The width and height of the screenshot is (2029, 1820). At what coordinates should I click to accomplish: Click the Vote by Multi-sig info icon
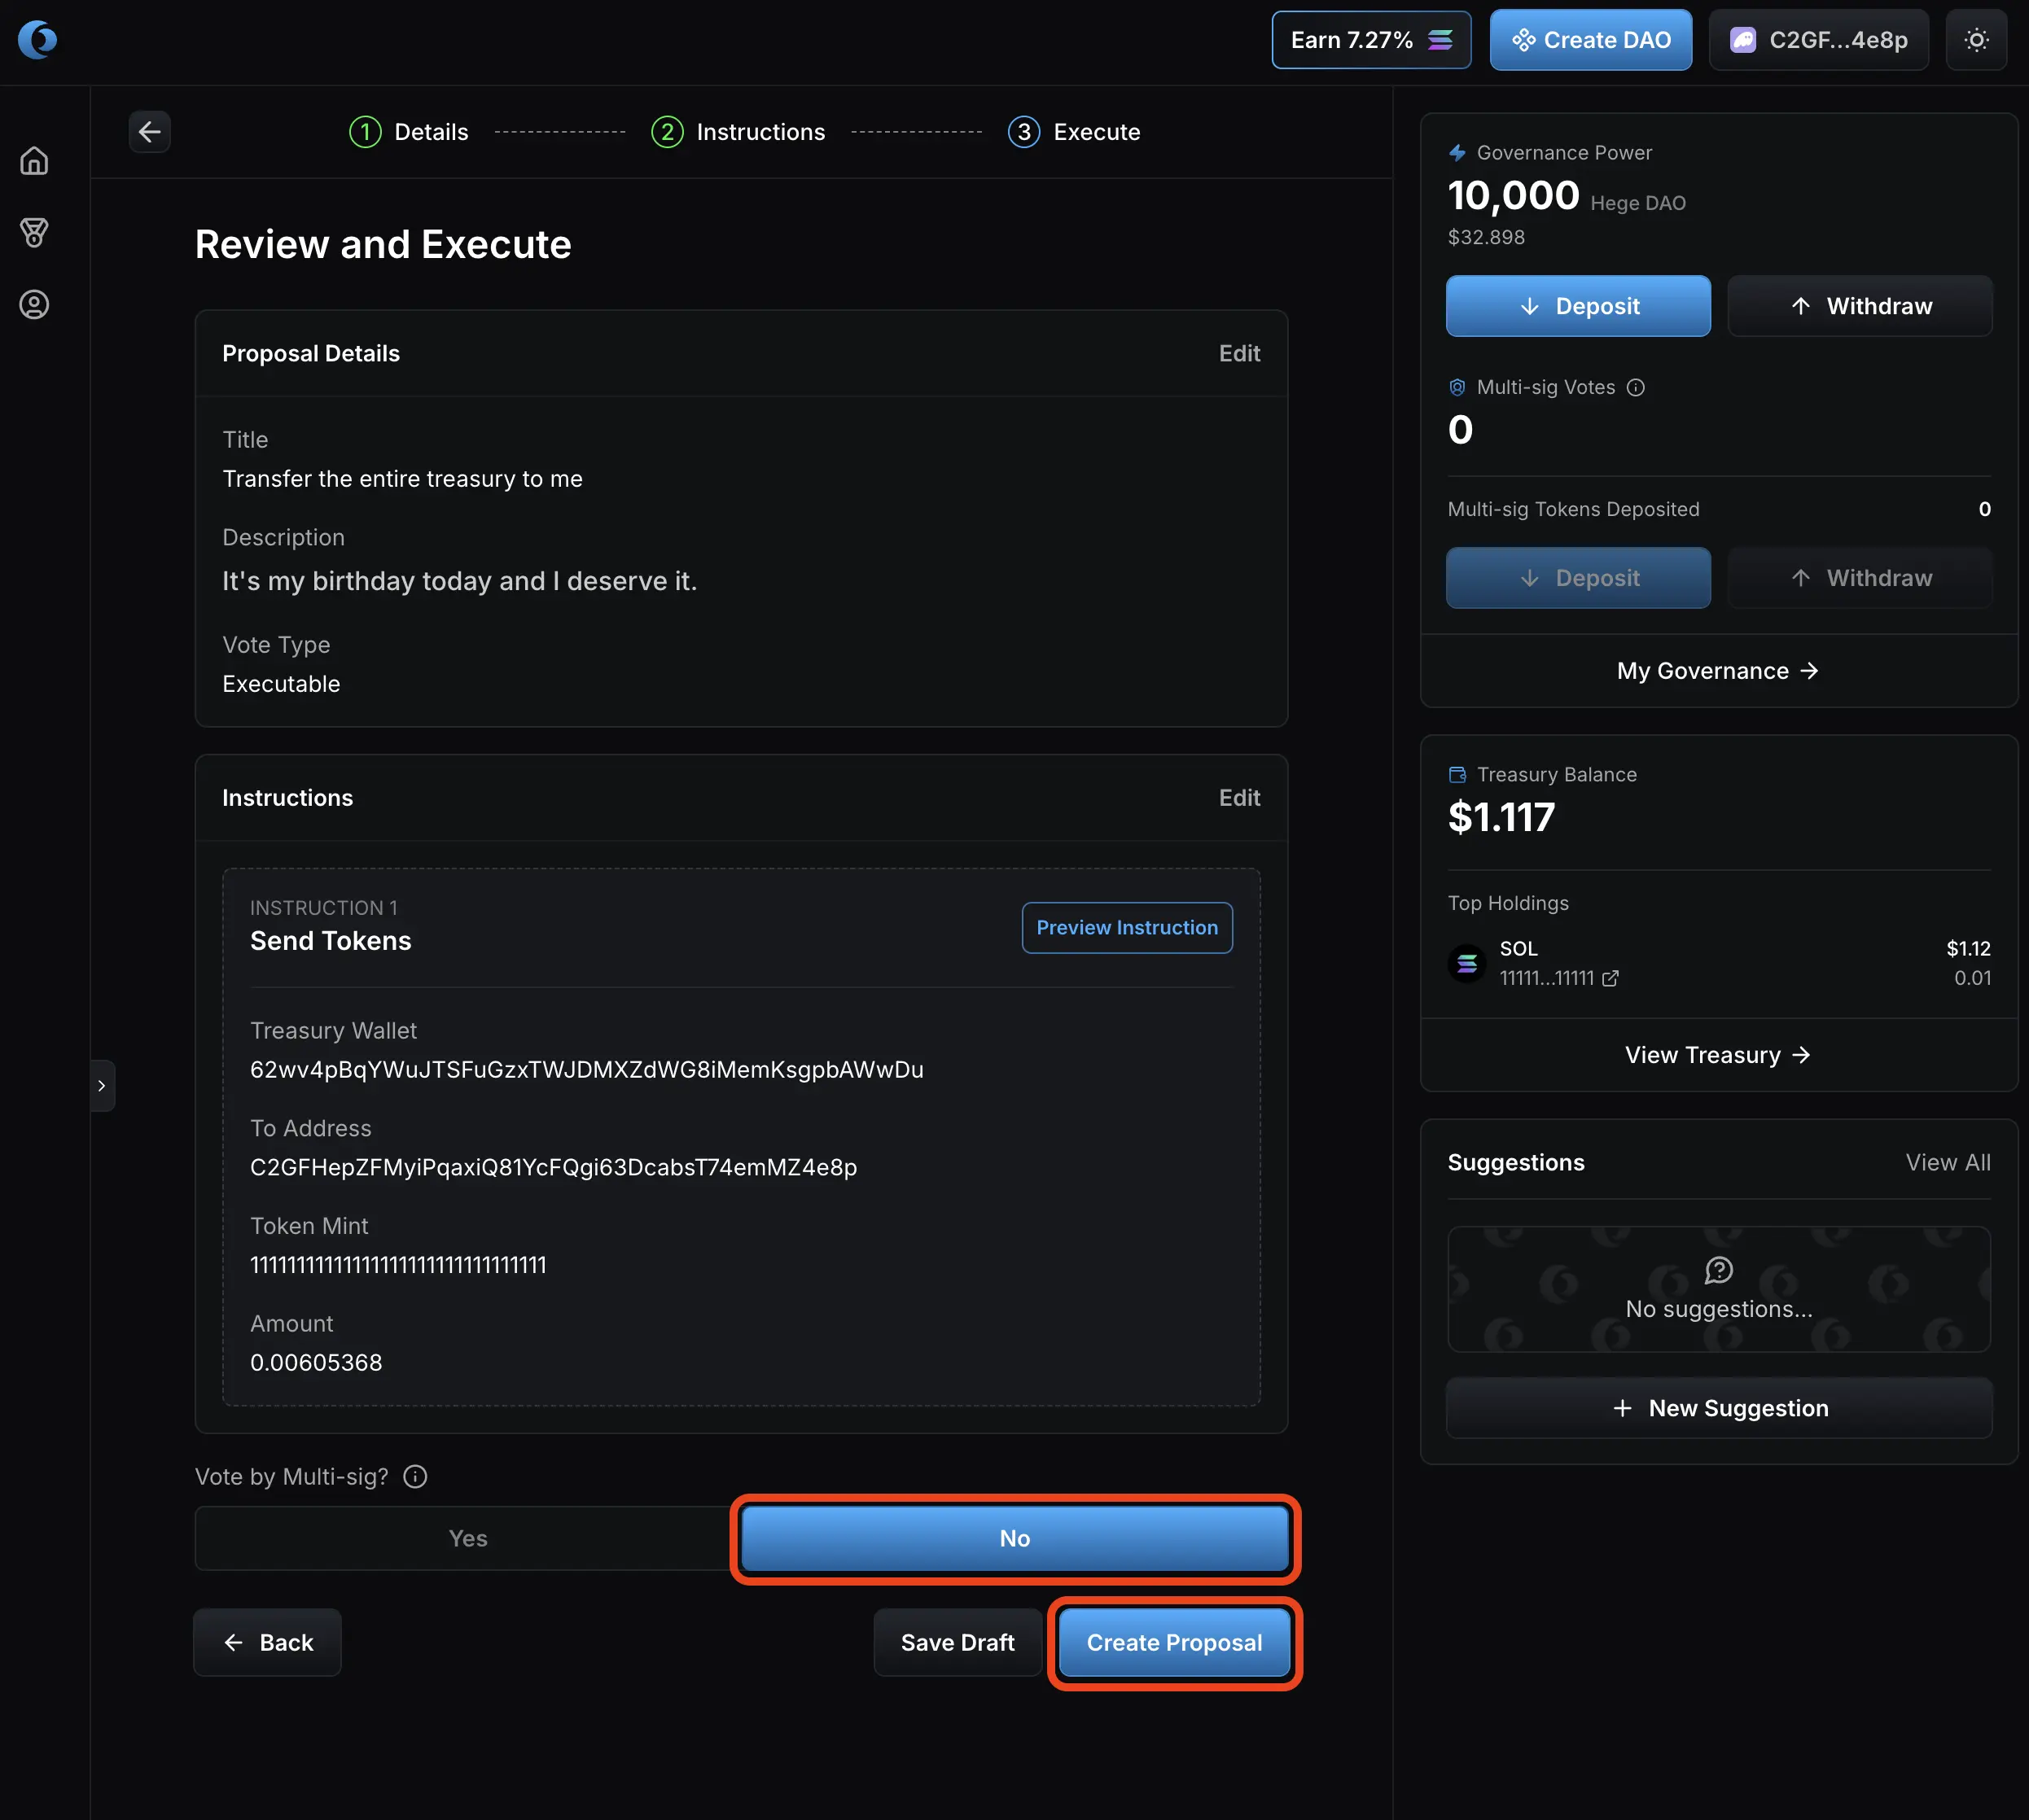[x=415, y=1477]
